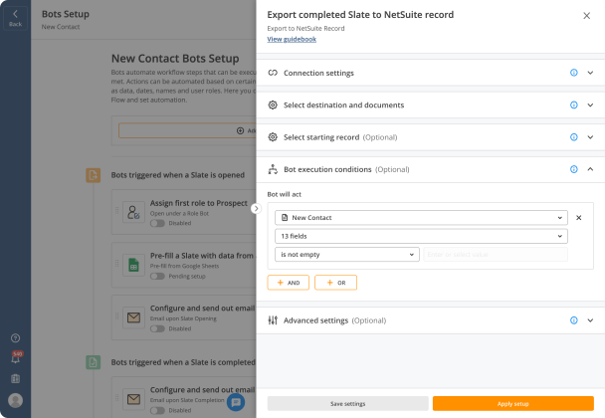
Task: Click info icon for Select destination and documents
Action: pyautogui.click(x=574, y=104)
